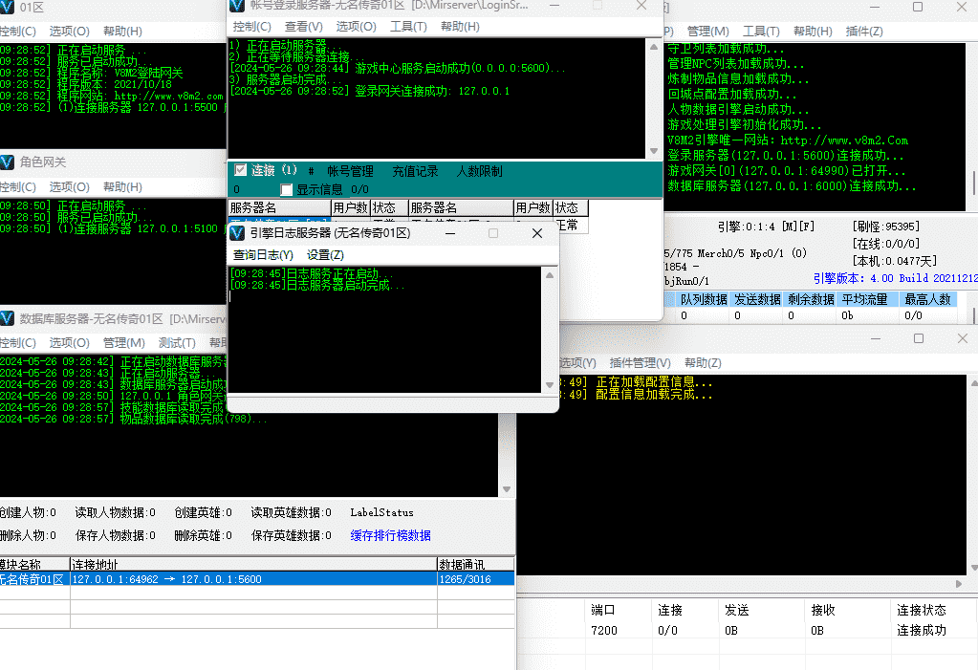Maximize the gateway window at bottom right

coord(919,338)
